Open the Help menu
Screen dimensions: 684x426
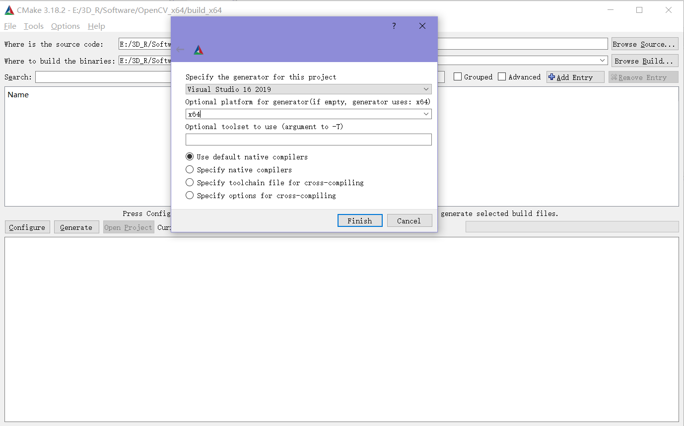click(96, 26)
